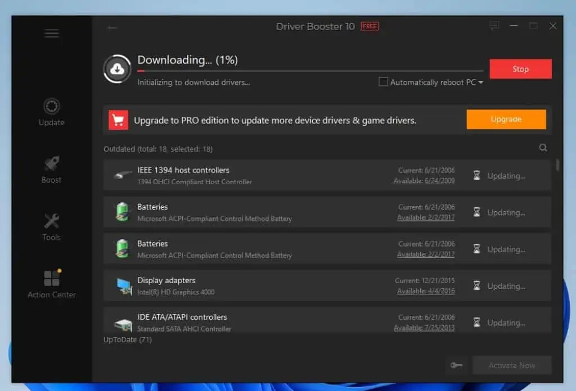Open the Boost rocket section
The width and height of the screenshot is (576, 391).
tap(51, 169)
